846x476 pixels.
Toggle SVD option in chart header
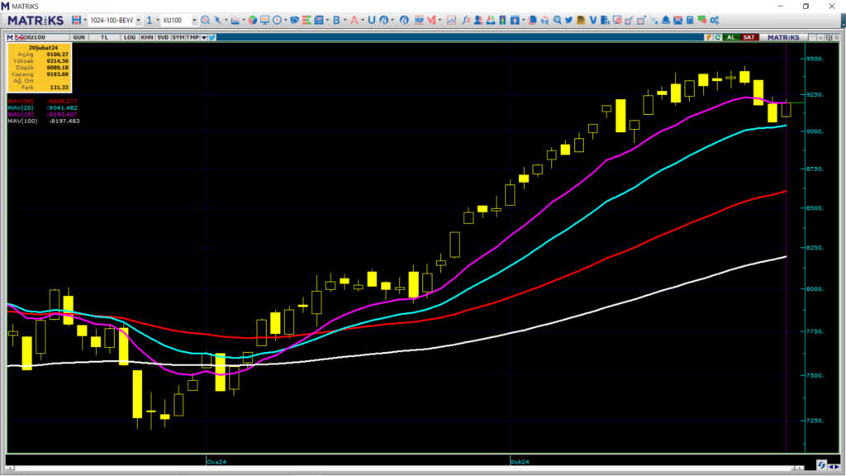163,37
